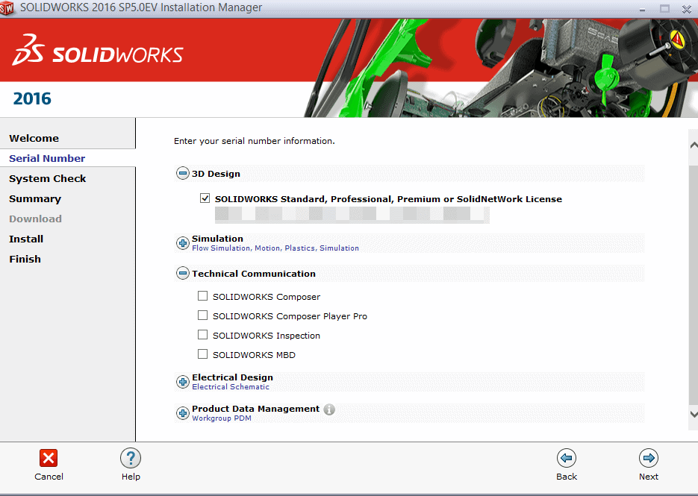Click the Electrical Design heading text

[232, 377]
